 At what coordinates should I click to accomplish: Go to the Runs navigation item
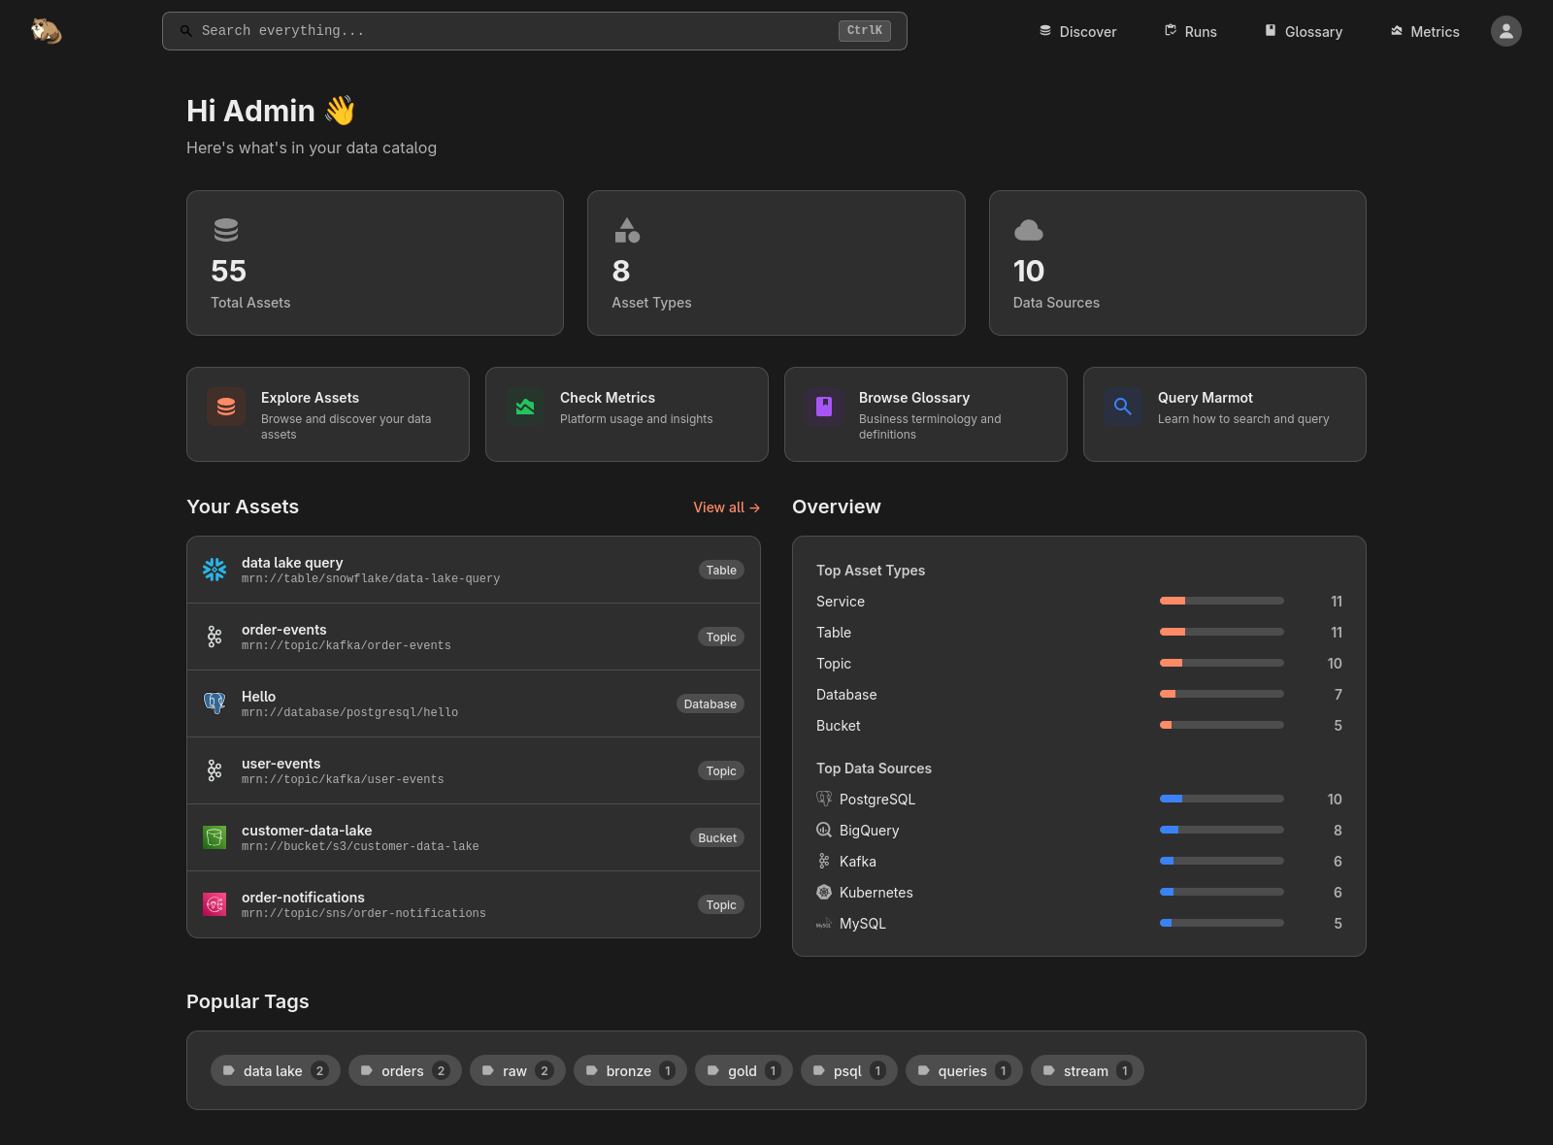pyautogui.click(x=1190, y=31)
